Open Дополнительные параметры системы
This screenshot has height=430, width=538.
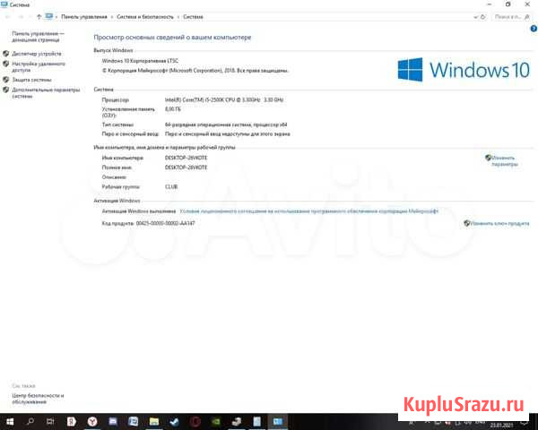pos(46,93)
